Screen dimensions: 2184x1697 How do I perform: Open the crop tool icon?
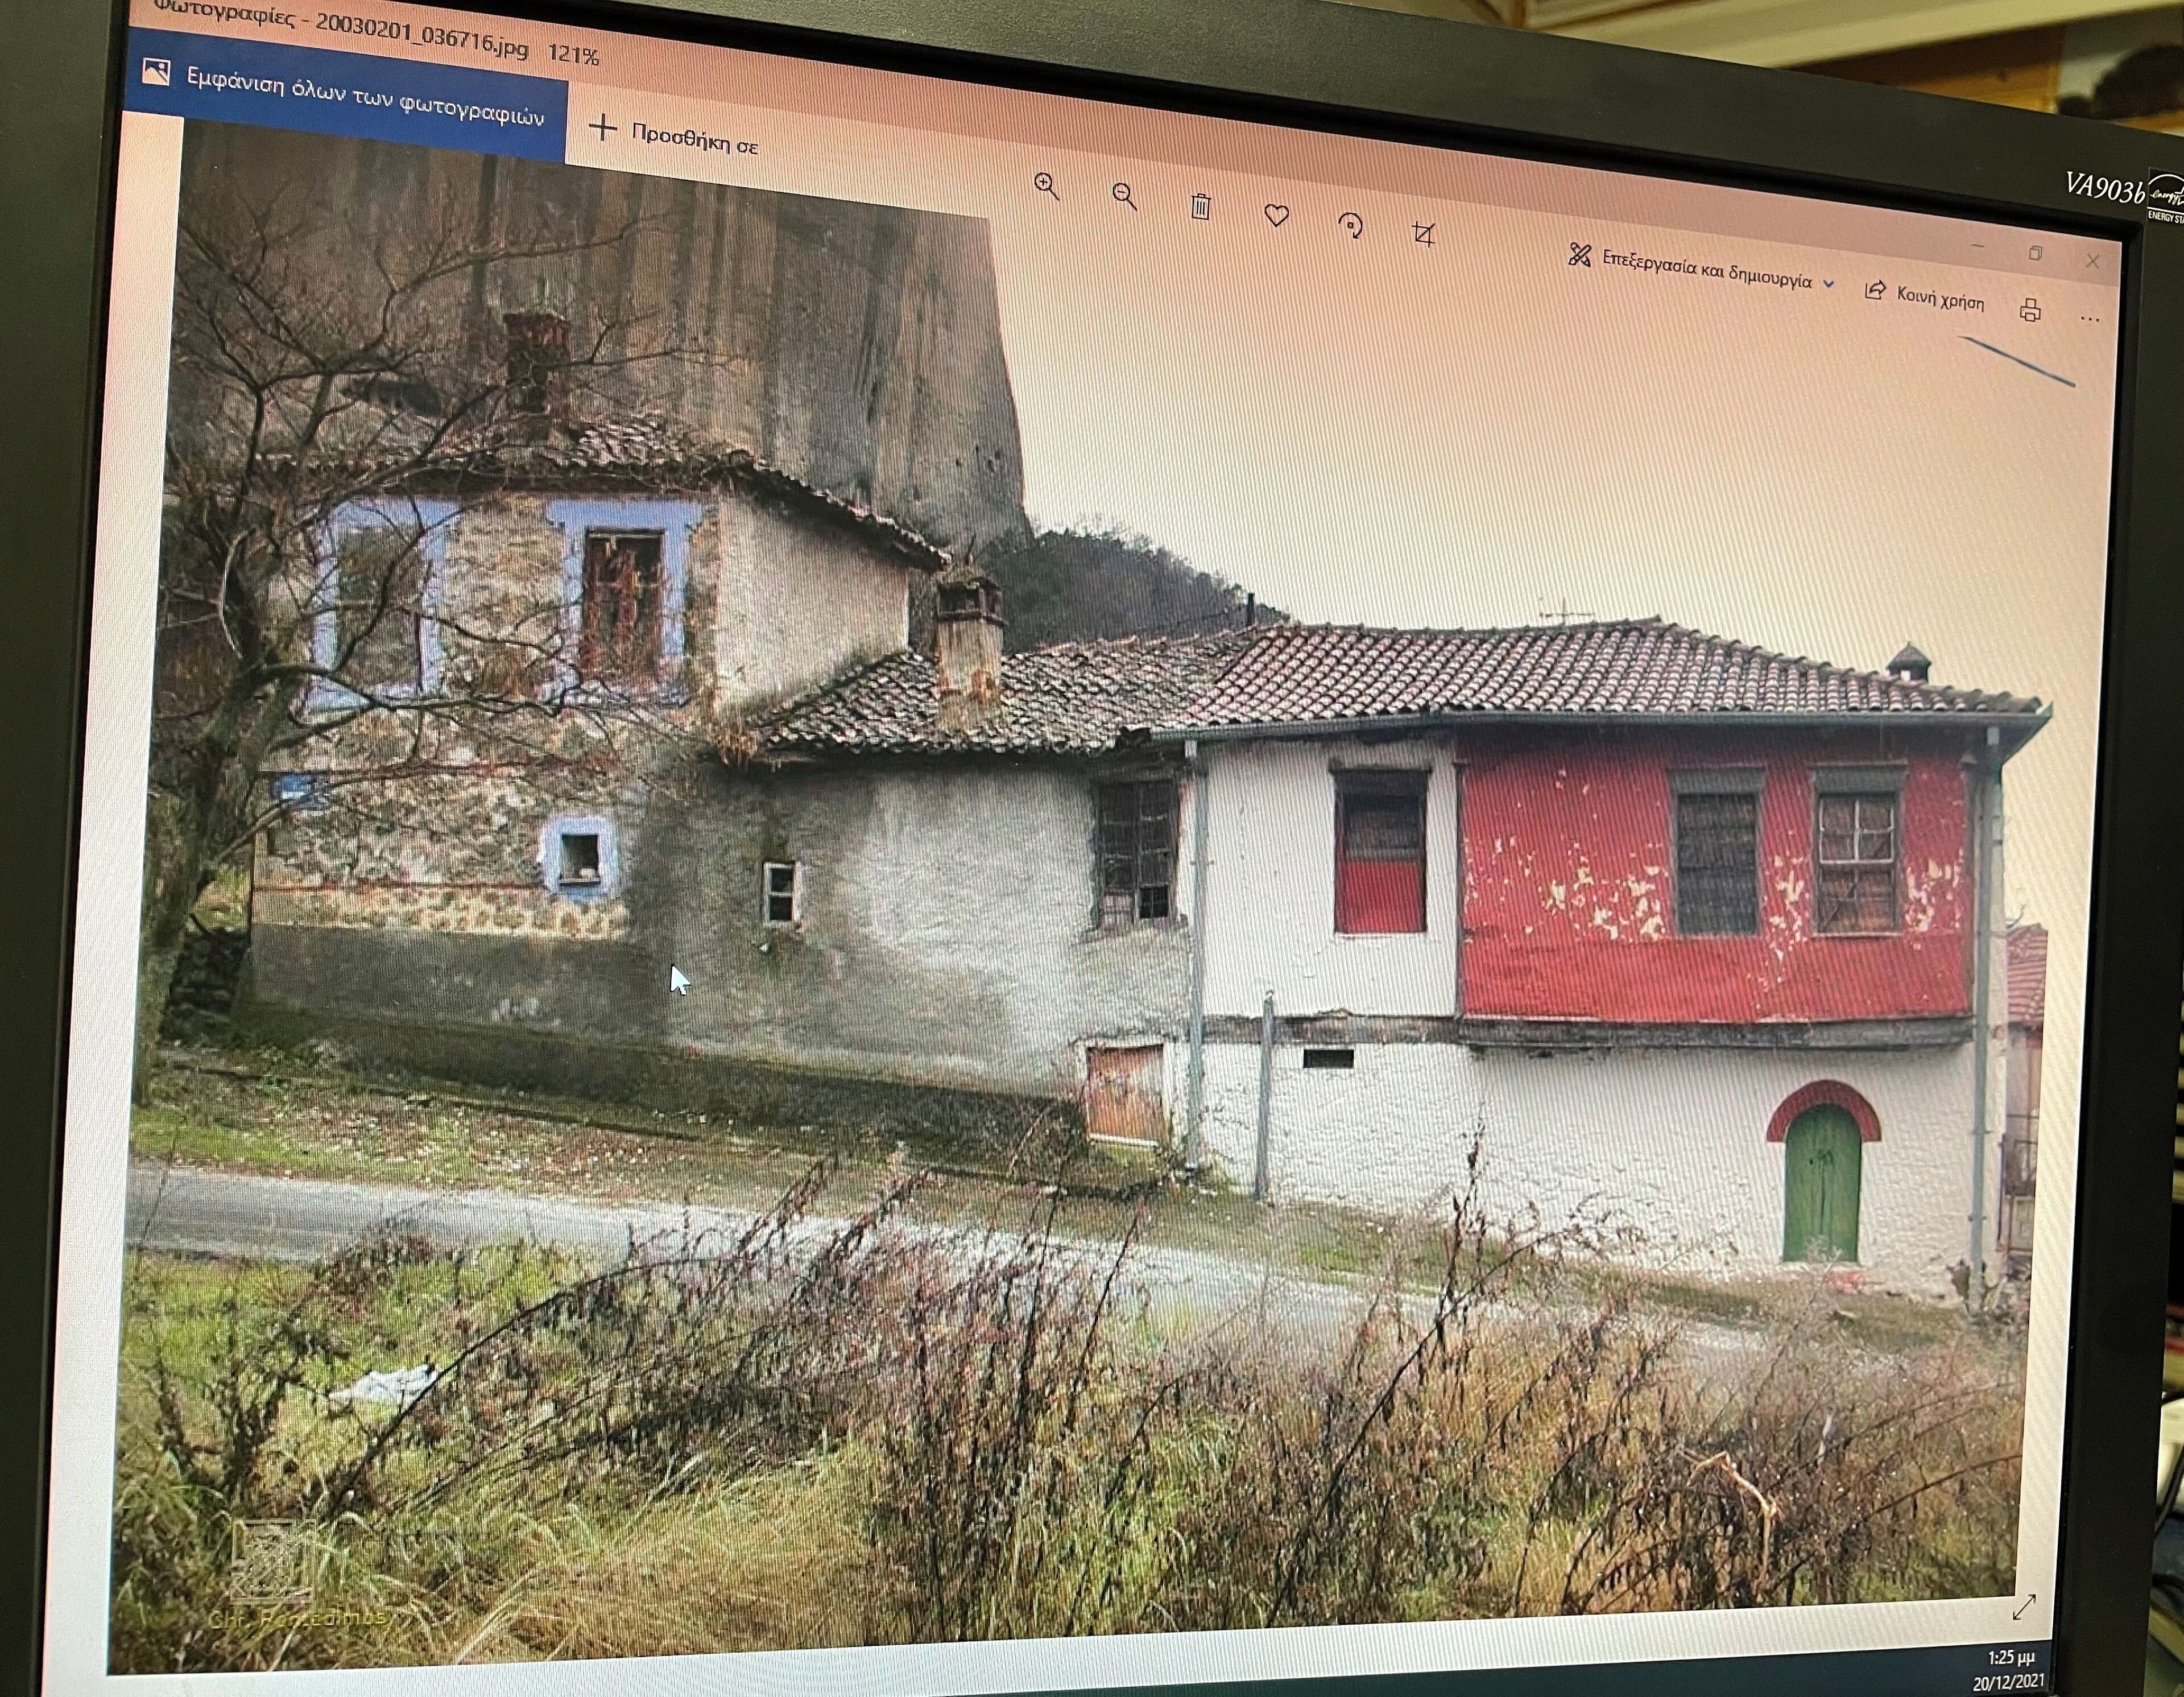click(x=1424, y=234)
